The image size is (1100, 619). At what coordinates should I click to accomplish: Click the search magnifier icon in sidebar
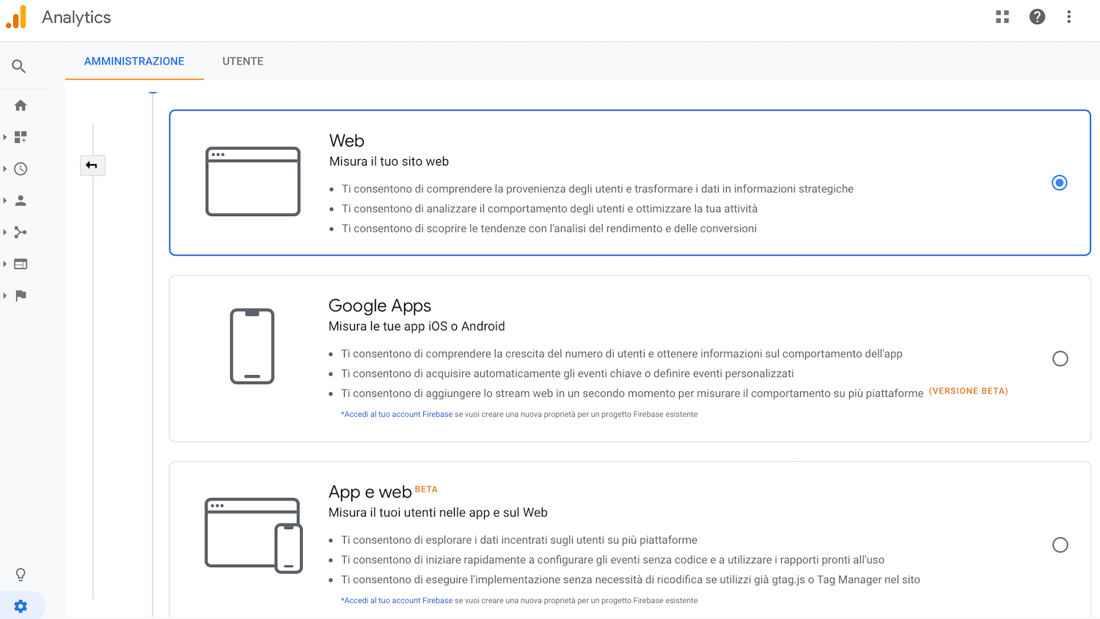(x=19, y=67)
